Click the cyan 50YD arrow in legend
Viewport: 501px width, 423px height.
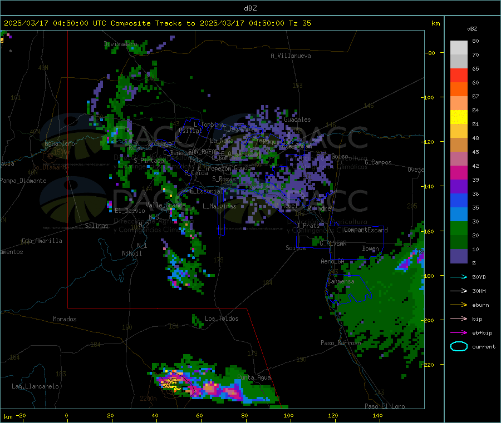[459, 277]
